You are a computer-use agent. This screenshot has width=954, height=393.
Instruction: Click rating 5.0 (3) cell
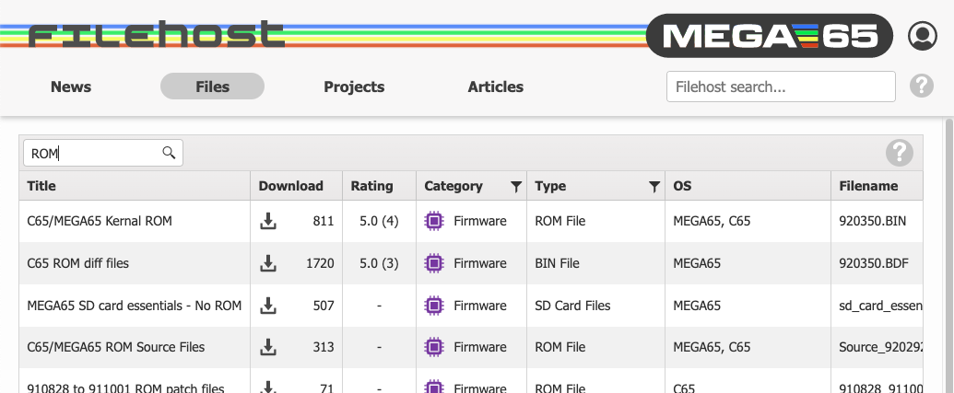tap(379, 263)
